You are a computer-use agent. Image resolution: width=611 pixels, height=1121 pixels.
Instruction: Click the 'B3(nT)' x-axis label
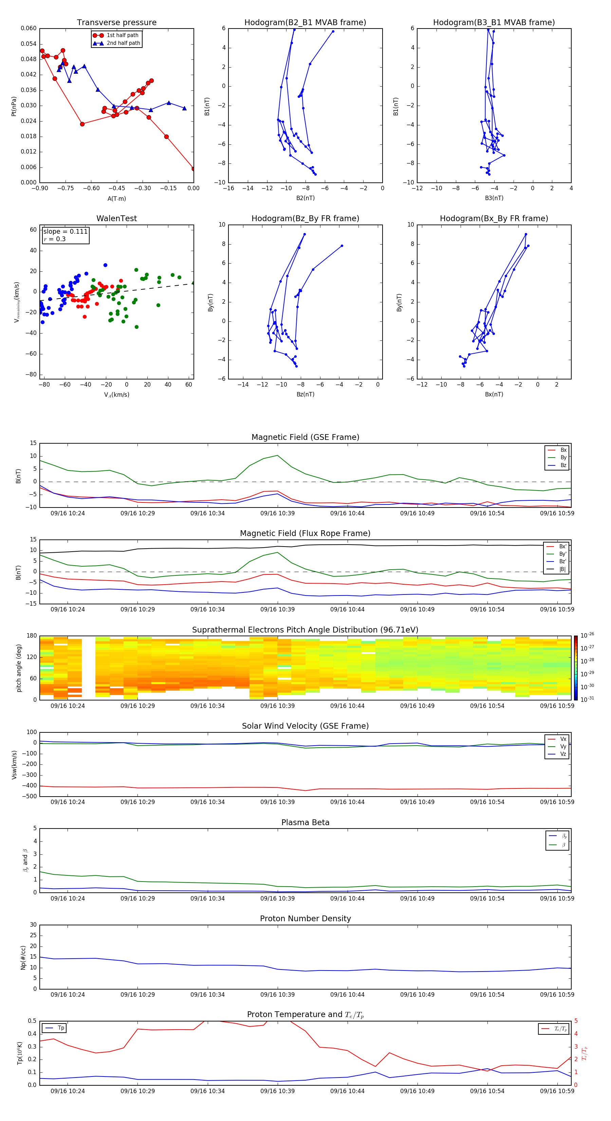click(x=494, y=198)
